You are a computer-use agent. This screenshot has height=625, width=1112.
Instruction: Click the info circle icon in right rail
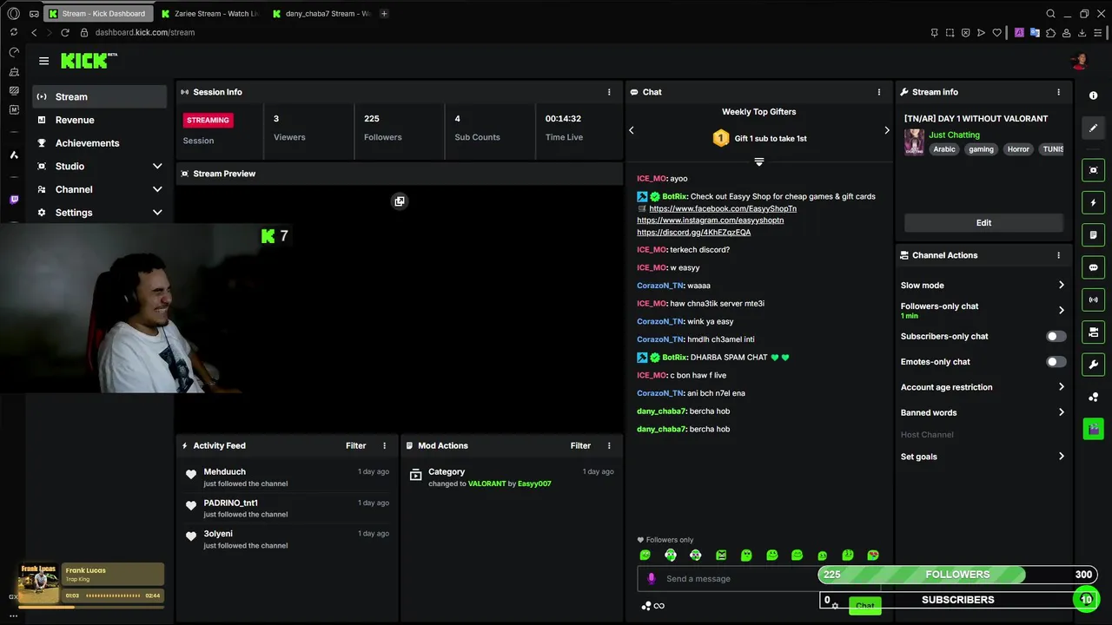click(1094, 95)
